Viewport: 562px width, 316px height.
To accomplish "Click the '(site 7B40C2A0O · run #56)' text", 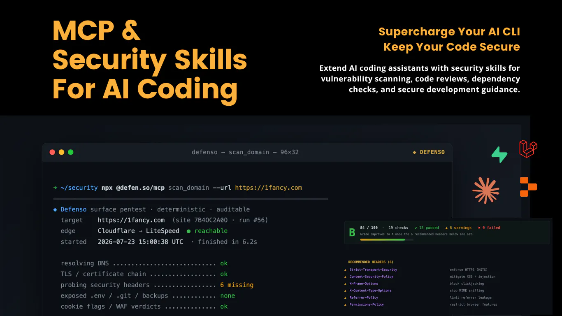I will (220, 220).
